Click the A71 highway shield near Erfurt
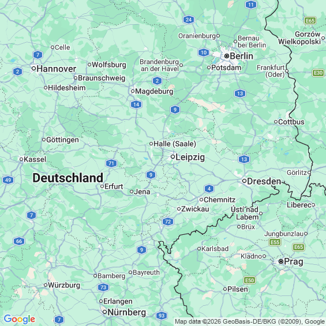Image resolution: width=326 pixels, height=326 pixels. (111, 163)
